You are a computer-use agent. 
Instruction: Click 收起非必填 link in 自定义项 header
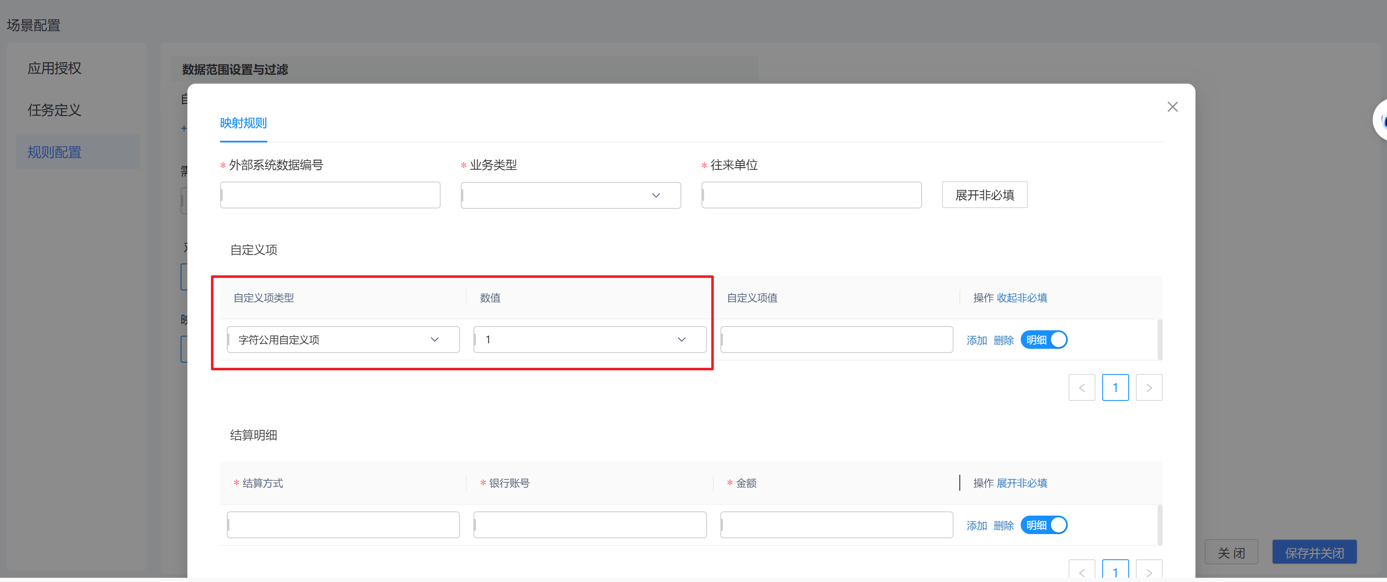click(1022, 298)
